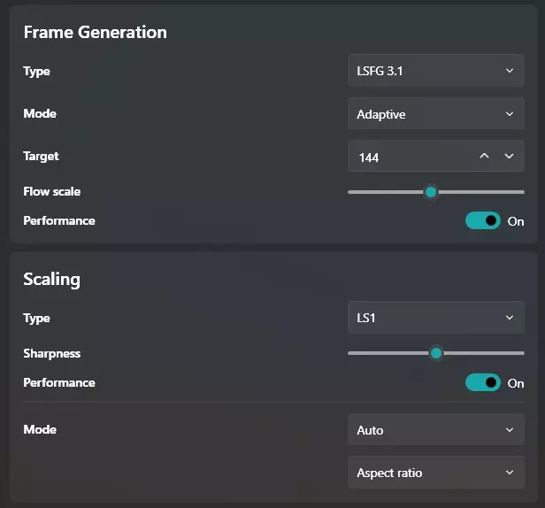545x508 pixels.
Task: Toggle Performance under Scaling
Action: 483,382
